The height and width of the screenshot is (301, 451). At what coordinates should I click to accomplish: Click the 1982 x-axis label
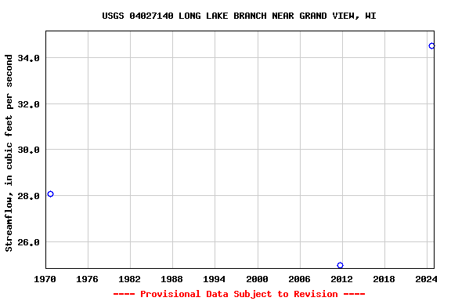(129, 279)
